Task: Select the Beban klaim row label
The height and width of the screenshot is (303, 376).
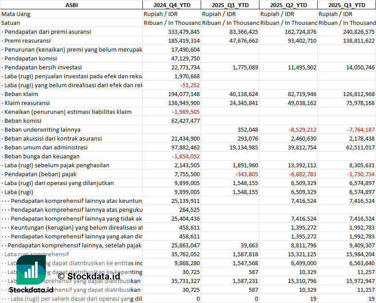Action: click(x=21, y=94)
